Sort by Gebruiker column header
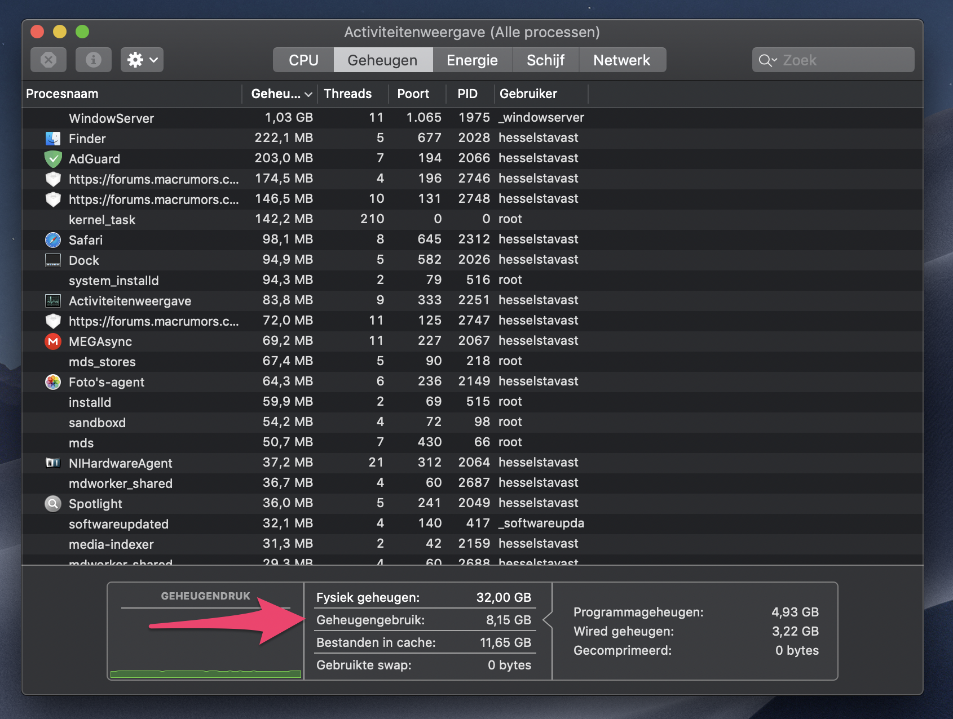 click(x=541, y=94)
